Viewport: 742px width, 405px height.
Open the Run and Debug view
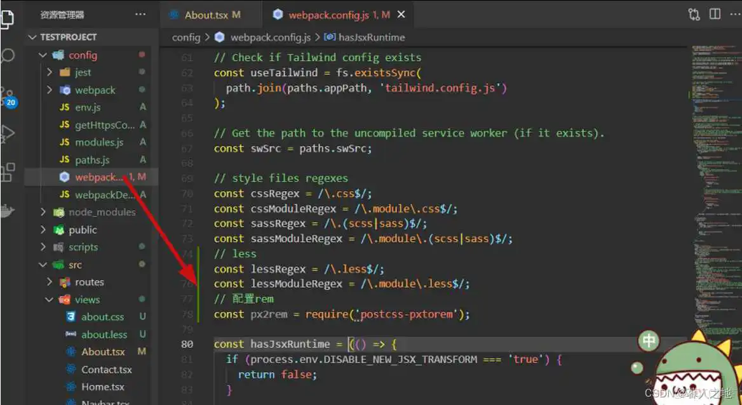tap(8, 133)
